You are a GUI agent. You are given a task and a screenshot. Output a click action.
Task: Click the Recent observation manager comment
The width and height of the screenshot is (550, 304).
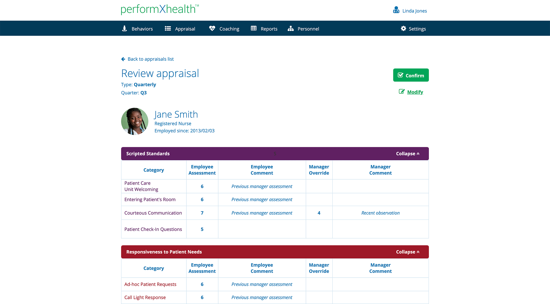380,213
